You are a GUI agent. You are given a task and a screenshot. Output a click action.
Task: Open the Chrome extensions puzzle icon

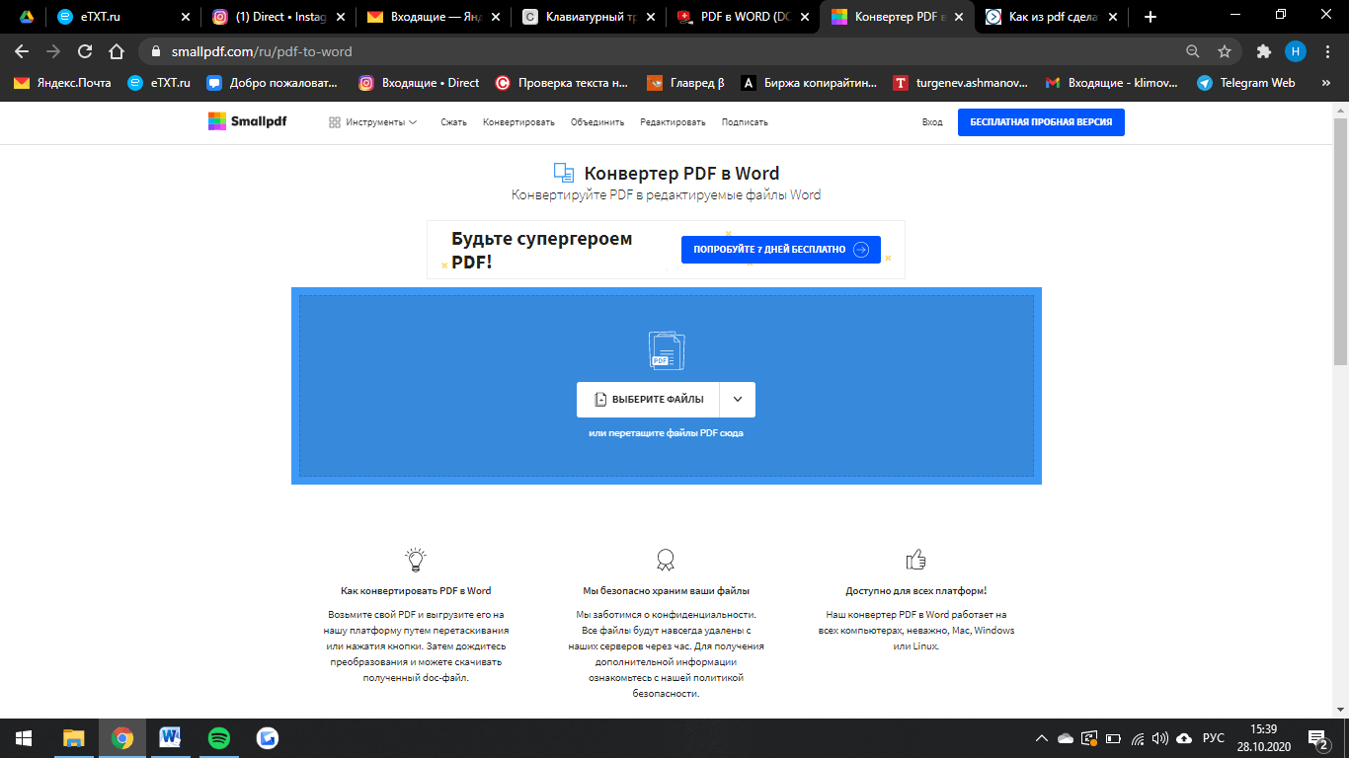pyautogui.click(x=1263, y=51)
